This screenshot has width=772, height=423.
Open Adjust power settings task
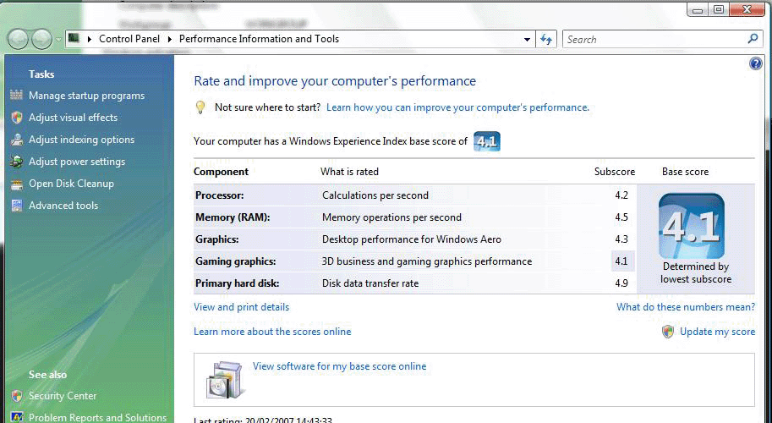[77, 162]
